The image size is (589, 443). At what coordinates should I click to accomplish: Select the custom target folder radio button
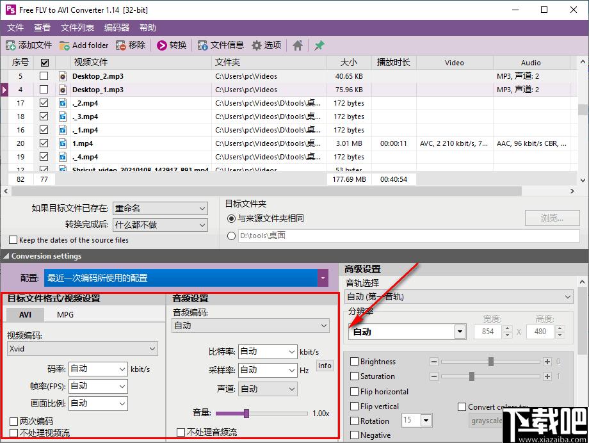pyautogui.click(x=231, y=236)
